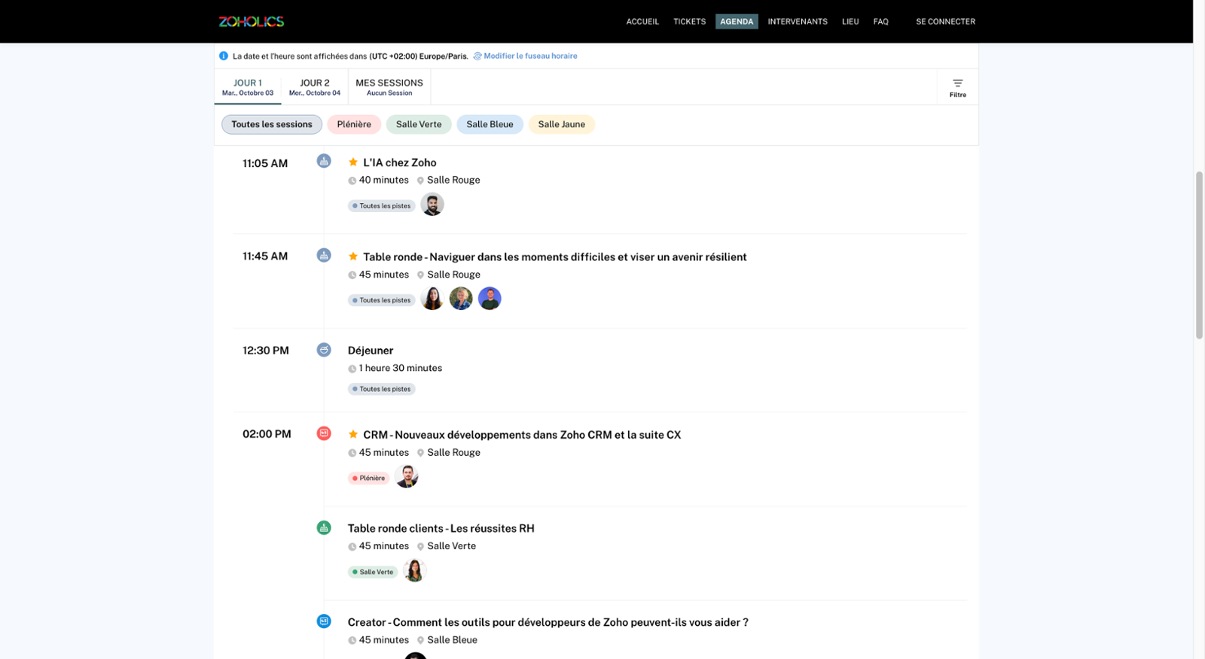The height and width of the screenshot is (659, 1205).
Task: Open speaker avatar for Les réussites RH
Action: click(x=414, y=570)
